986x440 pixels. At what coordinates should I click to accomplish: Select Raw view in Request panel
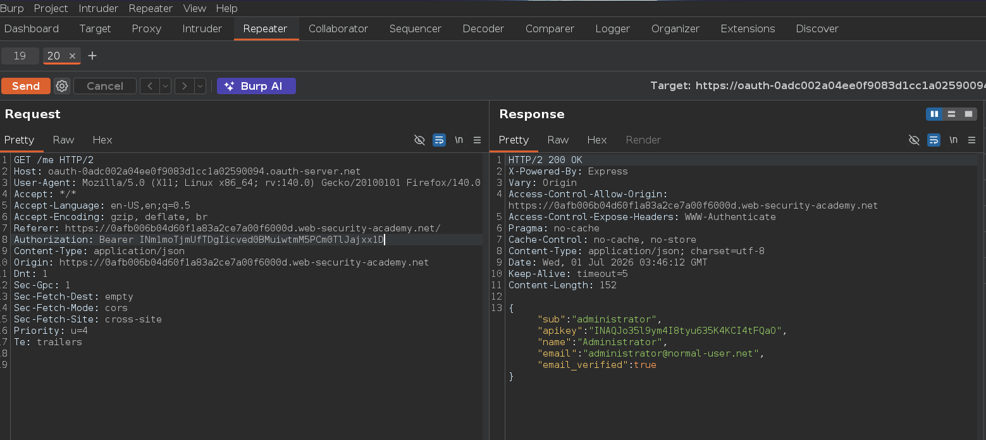coord(63,140)
